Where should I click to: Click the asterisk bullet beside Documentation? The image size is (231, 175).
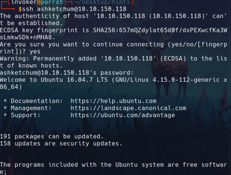(5, 100)
